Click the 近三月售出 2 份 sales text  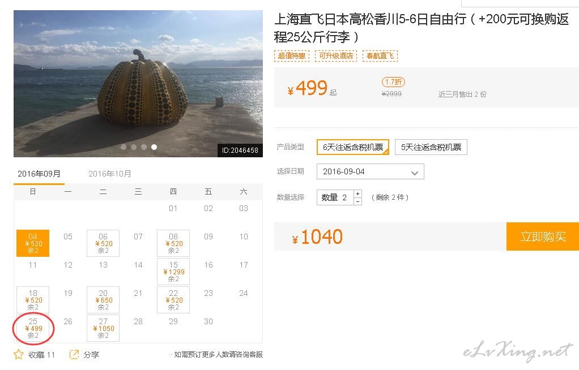pos(462,94)
